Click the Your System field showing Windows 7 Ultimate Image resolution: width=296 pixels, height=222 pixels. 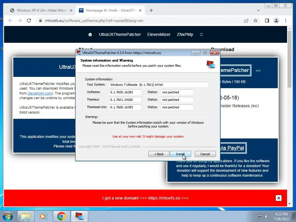158,85
